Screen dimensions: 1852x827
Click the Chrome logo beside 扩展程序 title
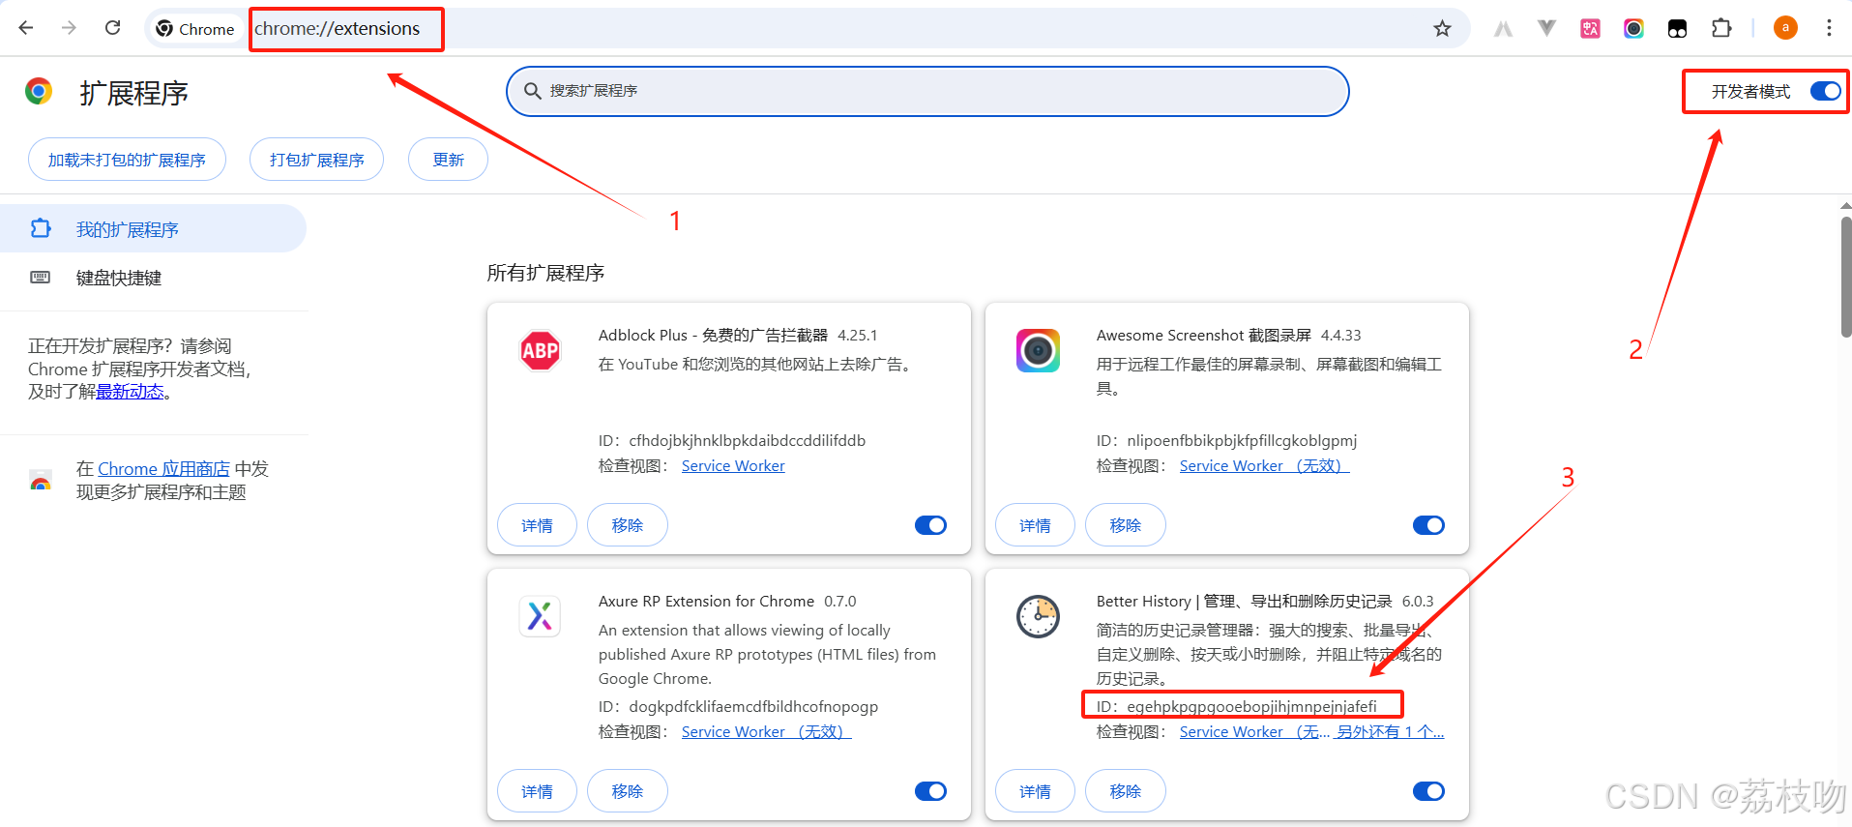(39, 91)
